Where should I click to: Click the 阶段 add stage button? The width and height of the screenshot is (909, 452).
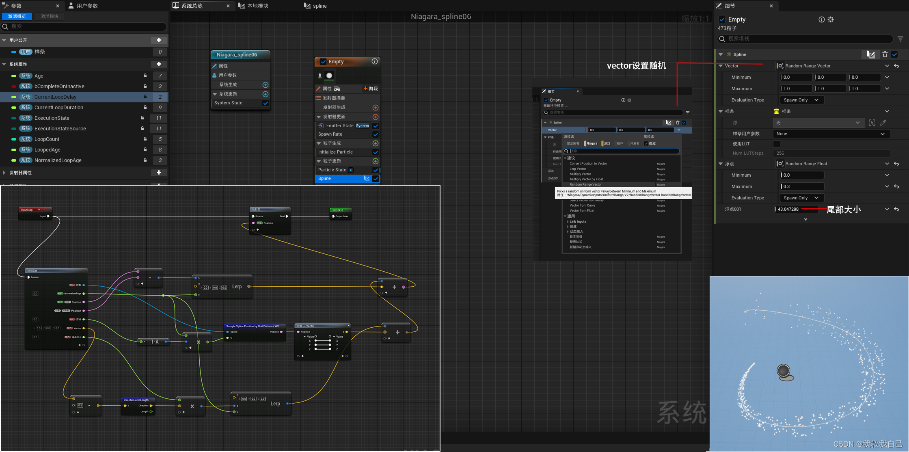371,89
